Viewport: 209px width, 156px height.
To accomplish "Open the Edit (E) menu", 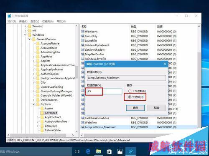I will (23, 21).
